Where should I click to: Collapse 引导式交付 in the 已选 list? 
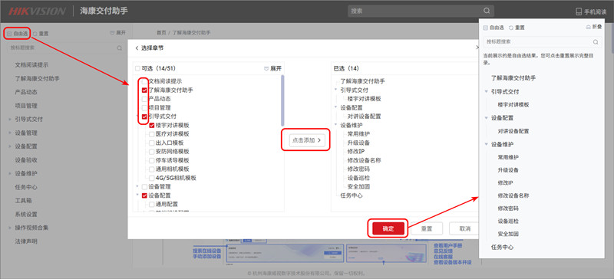tap(335, 90)
